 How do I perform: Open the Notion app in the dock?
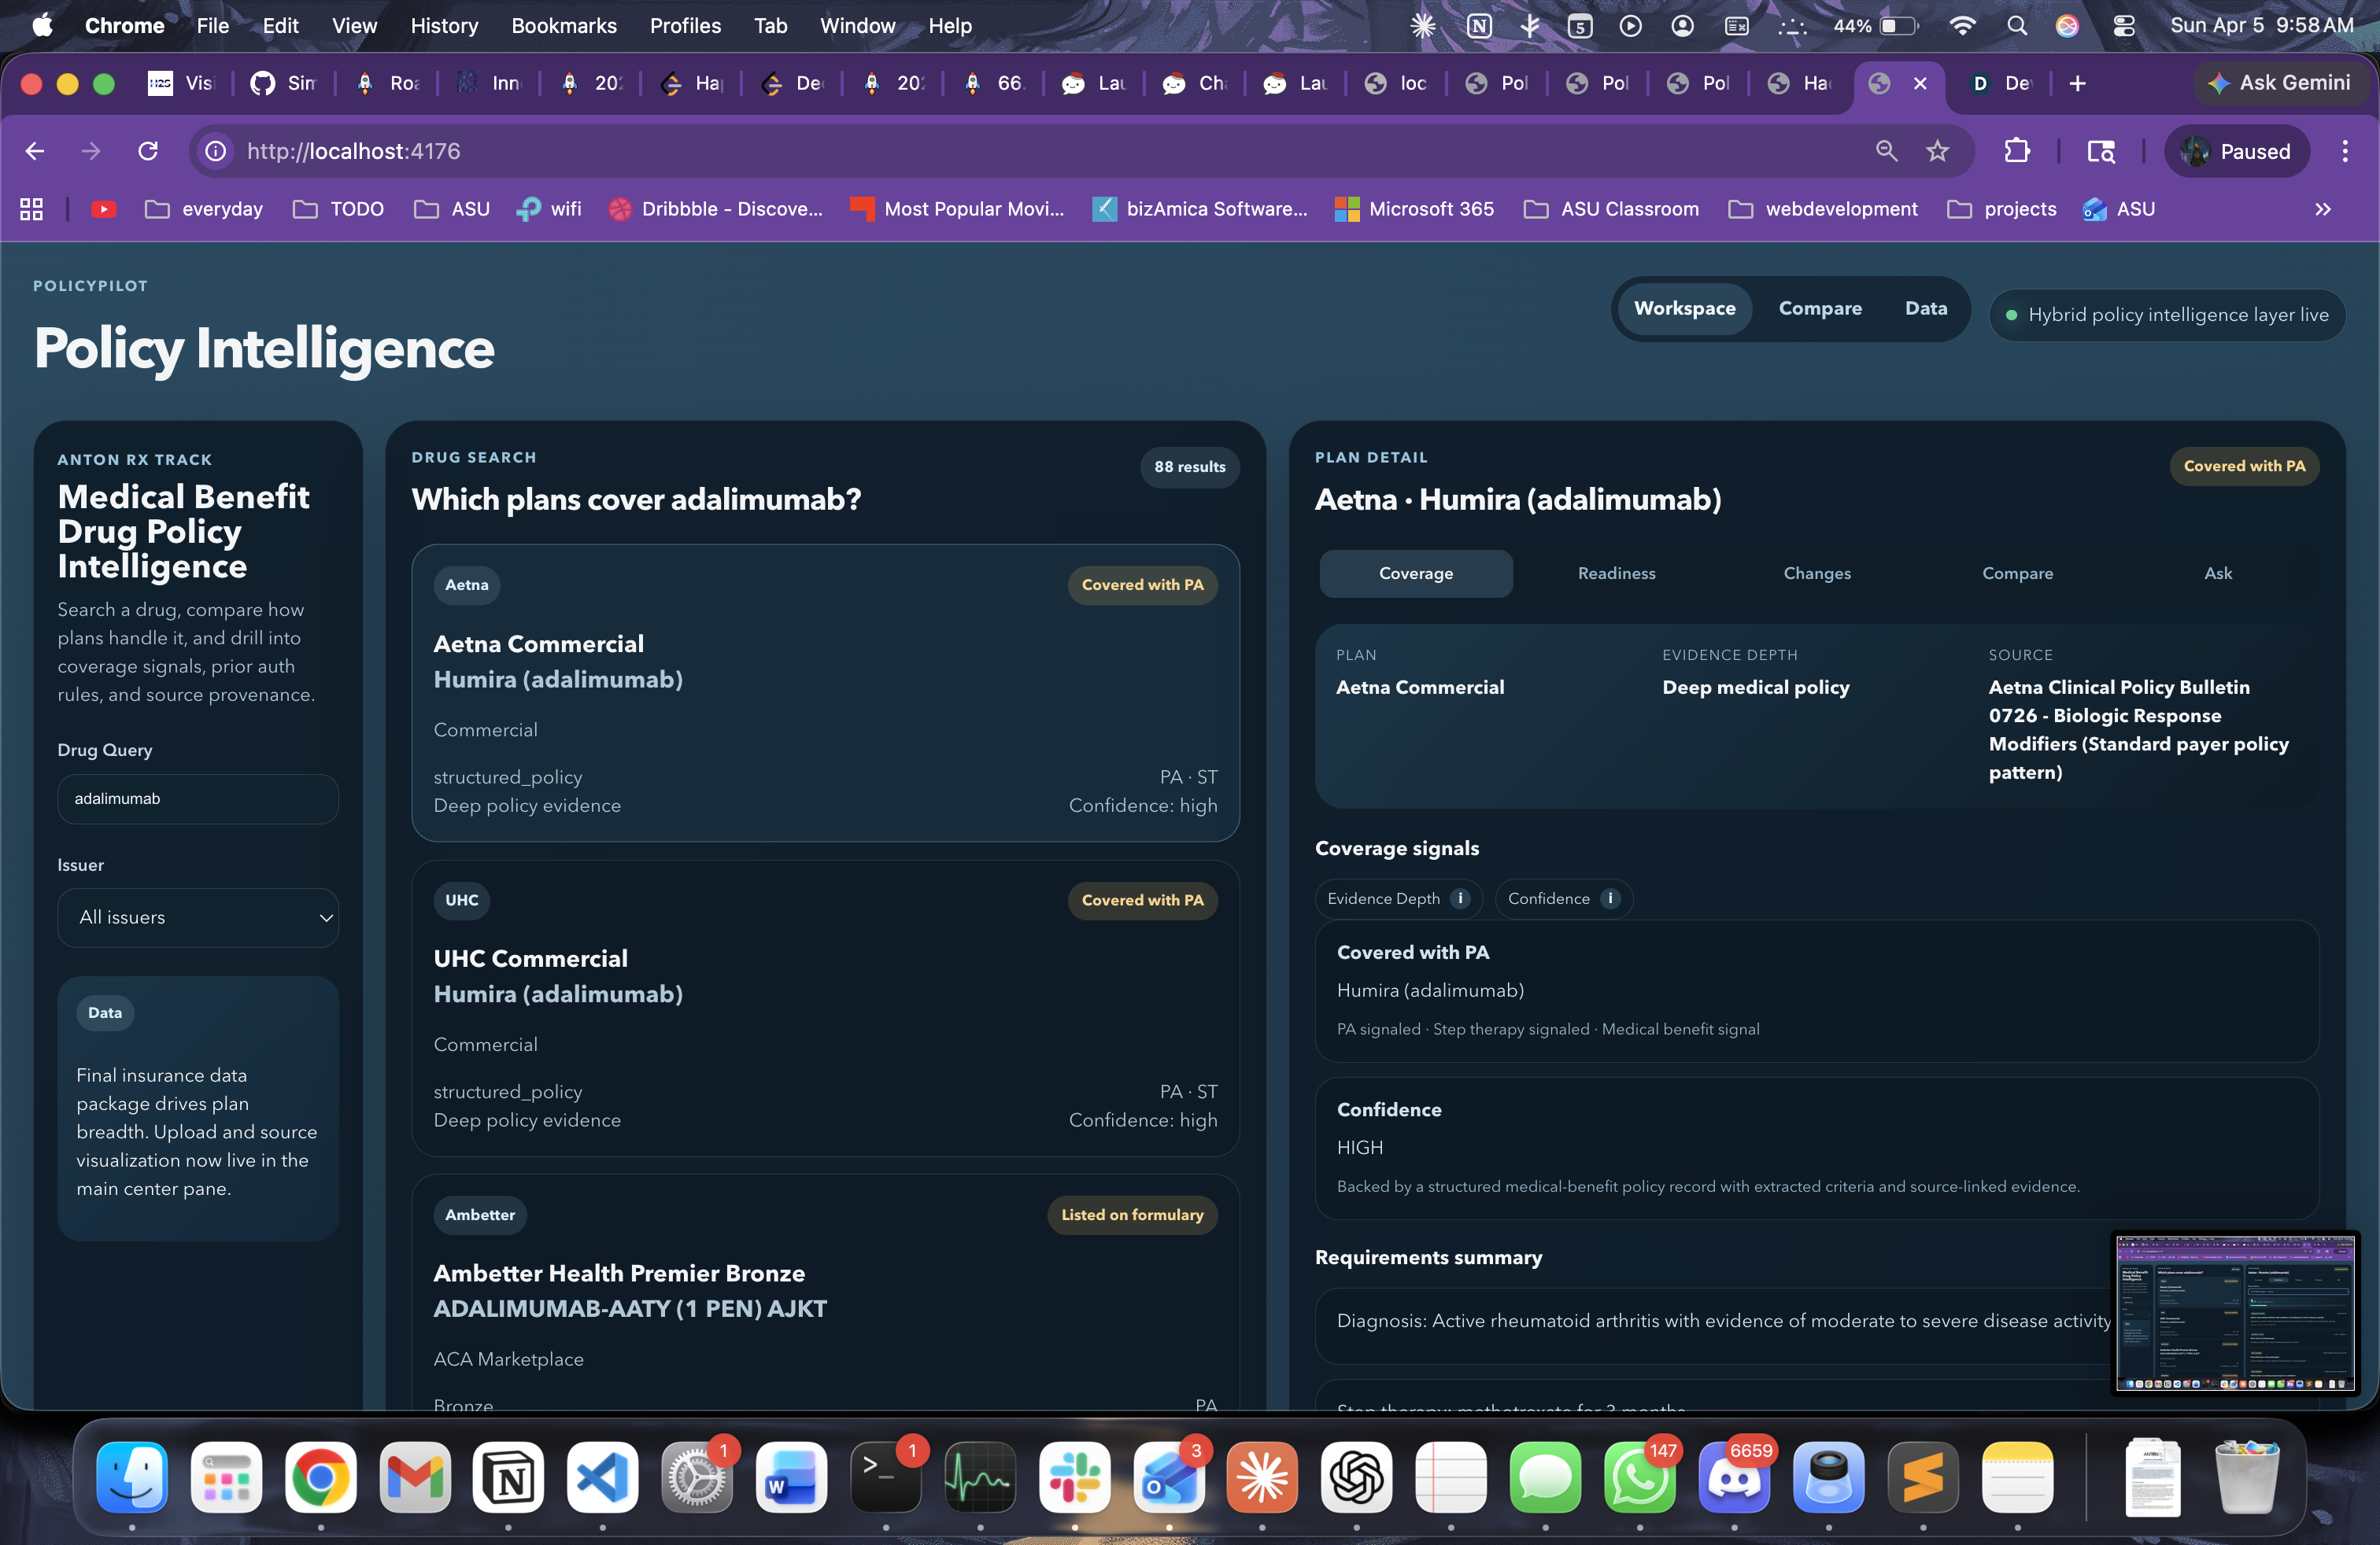508,1477
